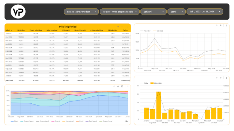The image size is (234, 131).
Task: Open the Zařízení filter dropdown
Action: click(154, 12)
